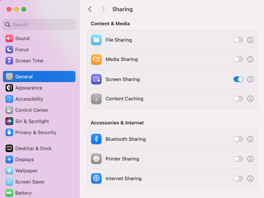This screenshot has height=198, width=264.
Task: Open Displays label in sidebar
Action: tap(25, 159)
